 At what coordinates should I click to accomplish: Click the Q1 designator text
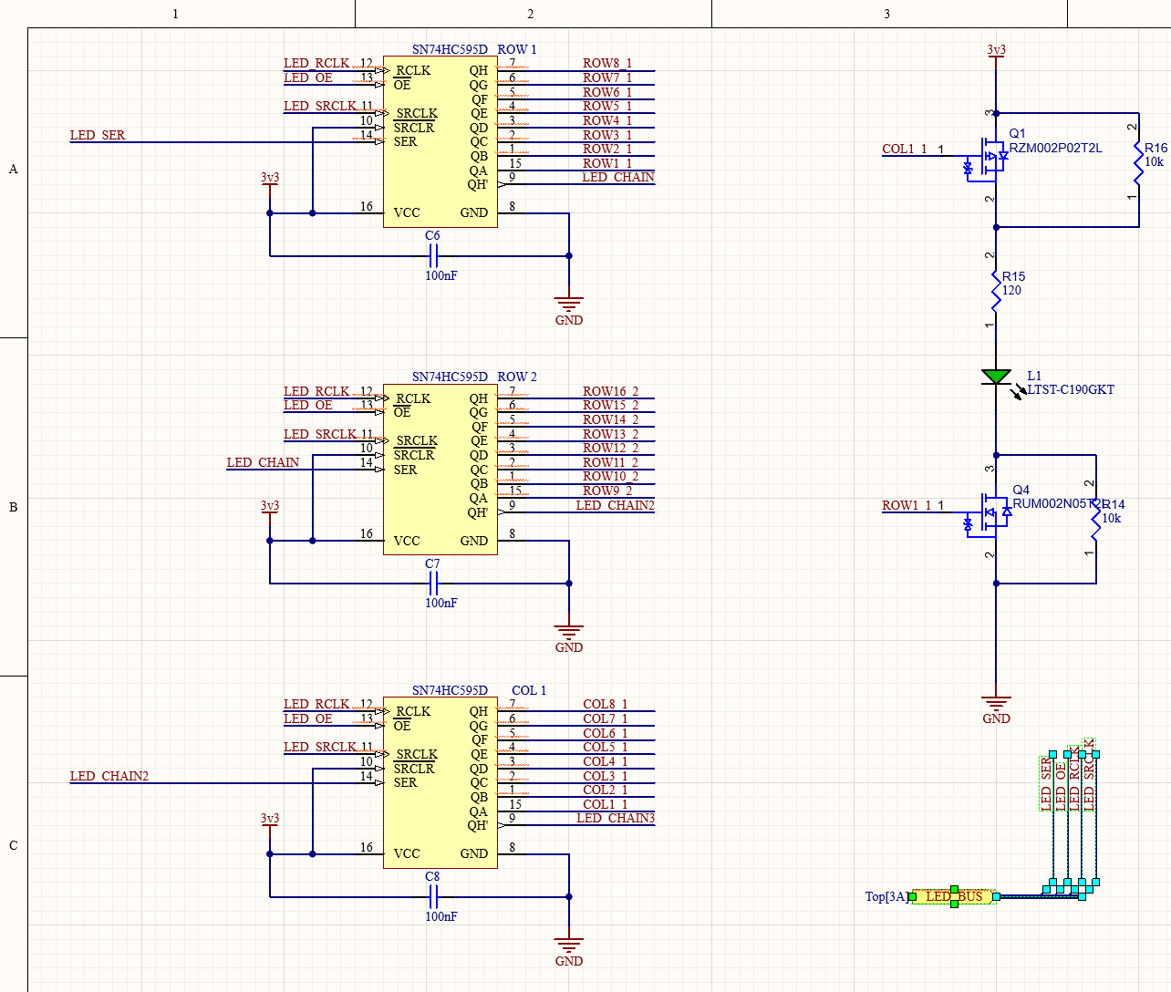coord(1017,133)
